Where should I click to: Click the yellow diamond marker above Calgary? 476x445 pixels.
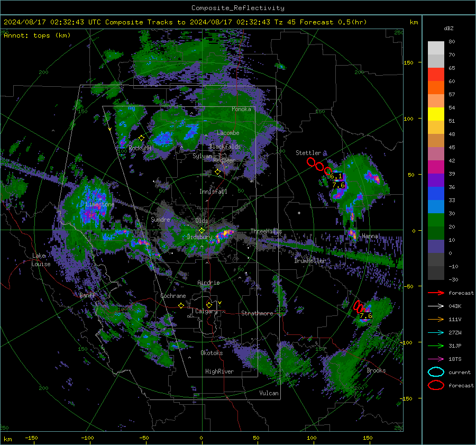tap(209, 305)
